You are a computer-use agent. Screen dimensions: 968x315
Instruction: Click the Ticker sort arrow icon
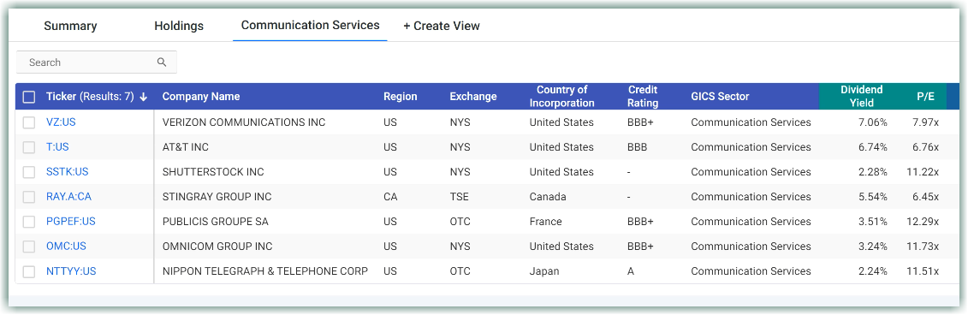click(144, 97)
